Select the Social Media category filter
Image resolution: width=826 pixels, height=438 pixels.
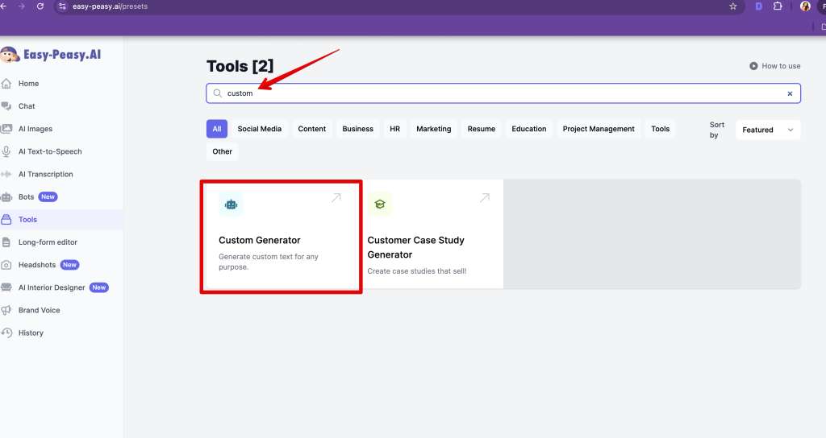259,129
